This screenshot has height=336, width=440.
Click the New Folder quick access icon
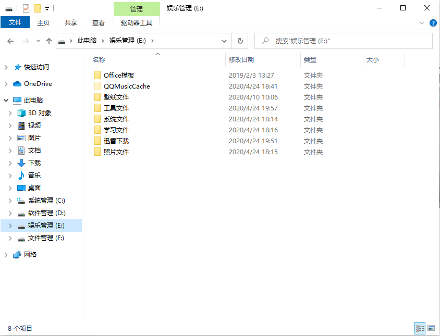(x=38, y=8)
